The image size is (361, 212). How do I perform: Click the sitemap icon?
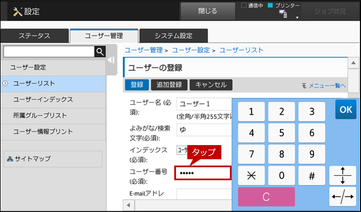click(x=10, y=159)
